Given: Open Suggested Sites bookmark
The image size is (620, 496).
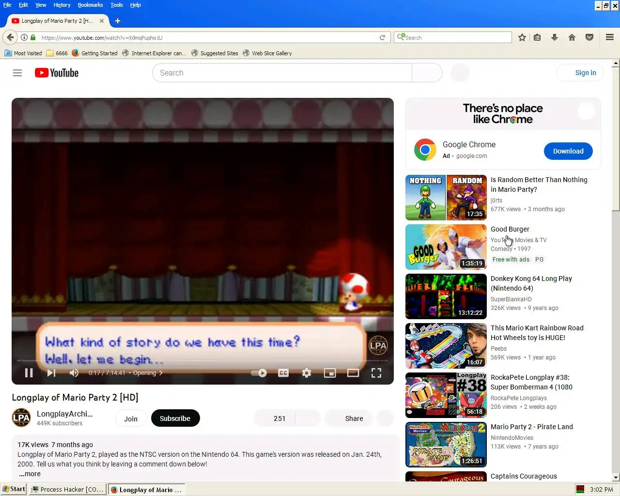Looking at the screenshot, I should (215, 53).
